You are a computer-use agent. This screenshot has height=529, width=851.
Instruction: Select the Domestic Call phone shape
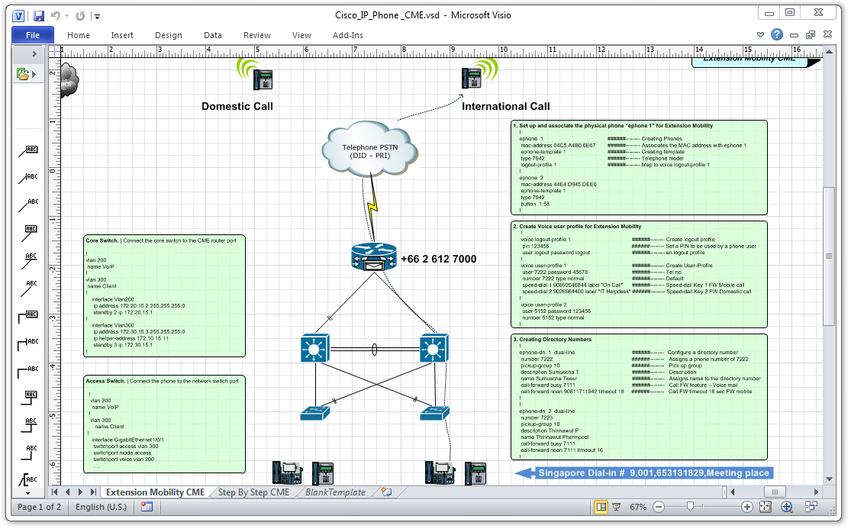[263, 79]
